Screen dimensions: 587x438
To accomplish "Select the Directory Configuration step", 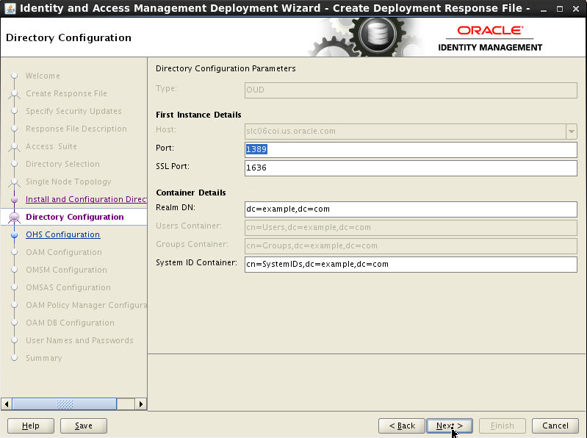I will click(x=74, y=217).
